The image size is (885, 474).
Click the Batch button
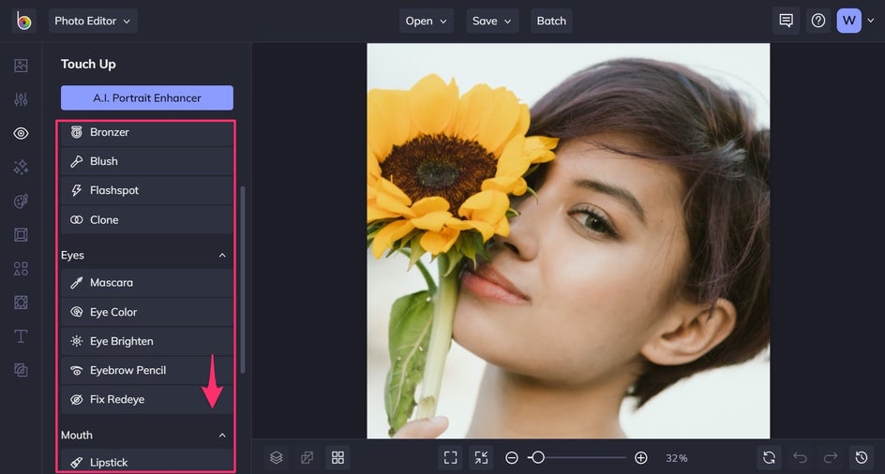point(551,21)
